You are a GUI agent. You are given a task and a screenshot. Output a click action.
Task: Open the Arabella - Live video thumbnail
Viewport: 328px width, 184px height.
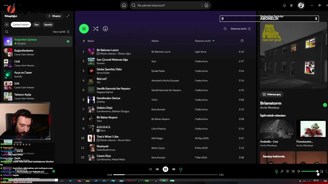[x=277, y=129]
